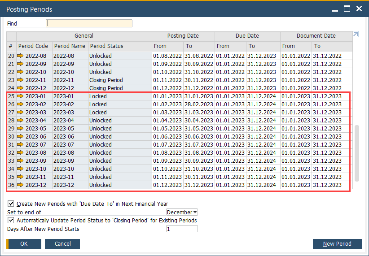Follow the arrow link on 2023-03
369x256 pixels.
(21, 113)
